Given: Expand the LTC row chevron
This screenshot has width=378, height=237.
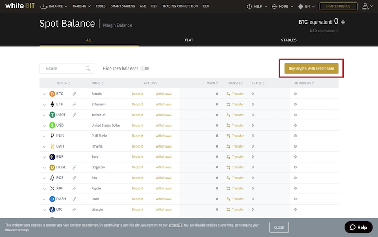Looking at the screenshot, I should (x=44, y=210).
